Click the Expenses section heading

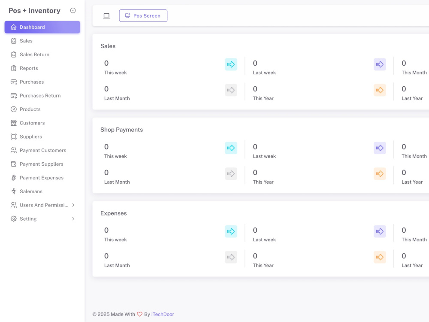click(114, 213)
